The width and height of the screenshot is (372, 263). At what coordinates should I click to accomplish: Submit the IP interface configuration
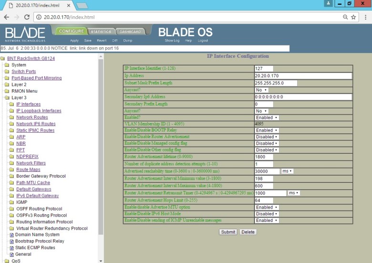click(x=228, y=232)
